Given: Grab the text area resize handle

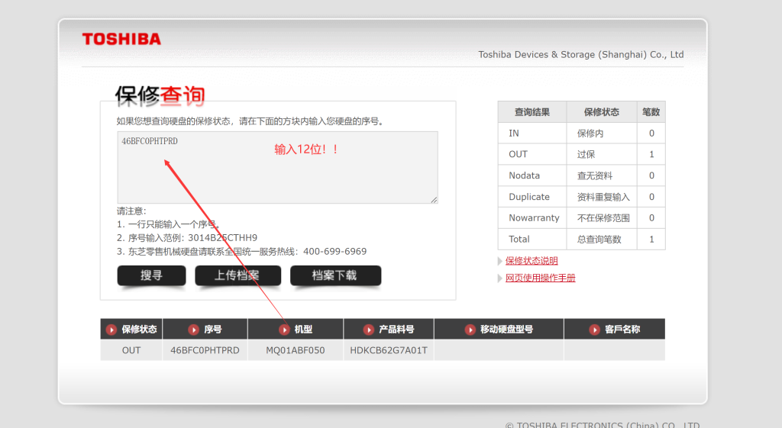Looking at the screenshot, I should click(434, 200).
